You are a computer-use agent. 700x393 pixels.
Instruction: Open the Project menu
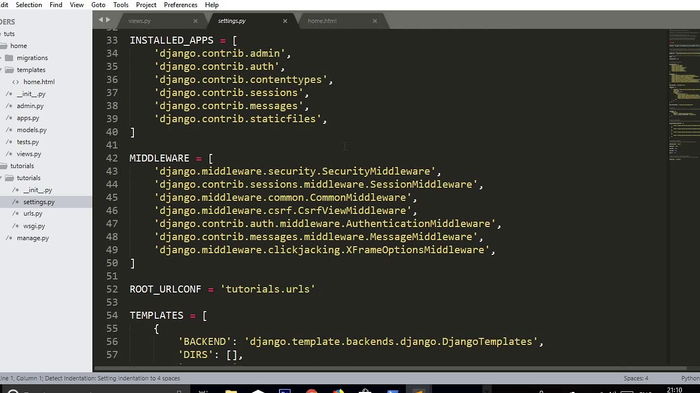point(146,5)
